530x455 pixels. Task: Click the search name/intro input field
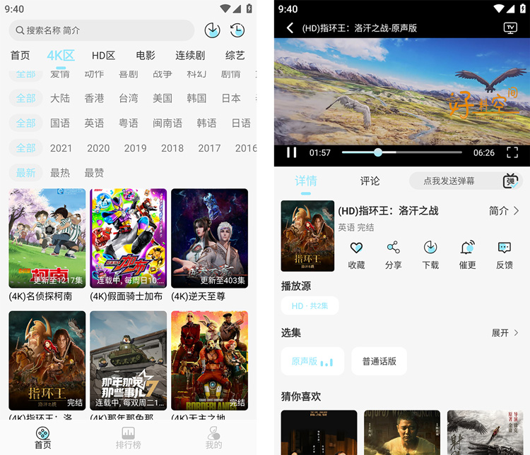[101, 30]
